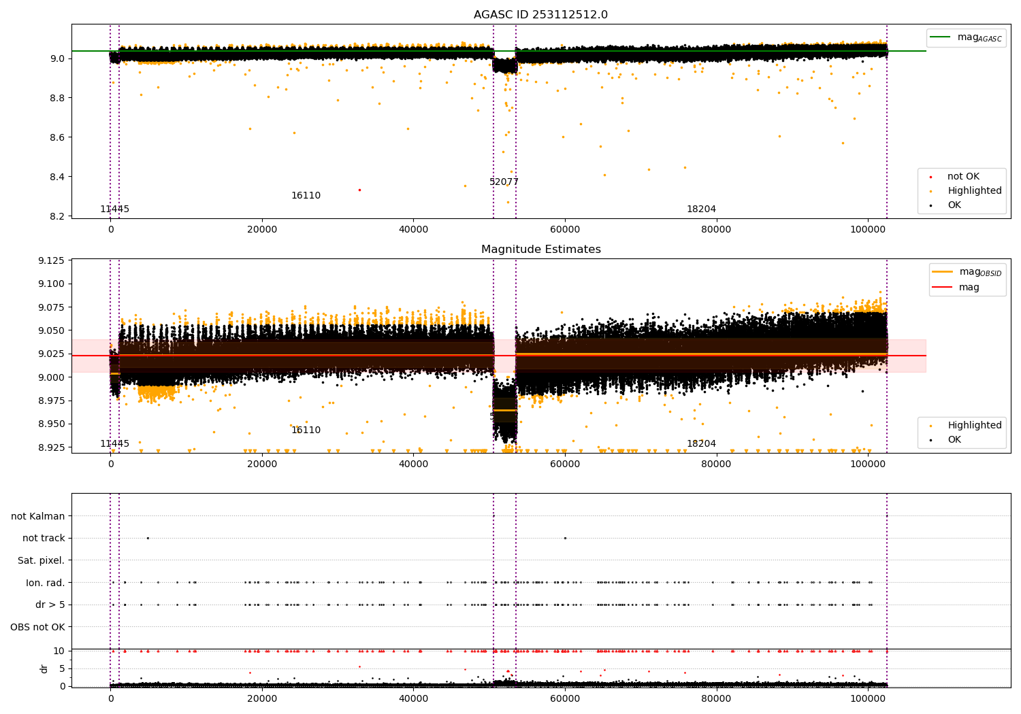Viewport: 1021px width, 714px height.
Task: Click x-tick "80000" under the top plot
Action: click(x=716, y=230)
